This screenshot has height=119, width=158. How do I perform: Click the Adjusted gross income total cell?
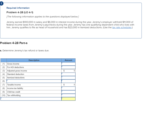tap(68, 71)
